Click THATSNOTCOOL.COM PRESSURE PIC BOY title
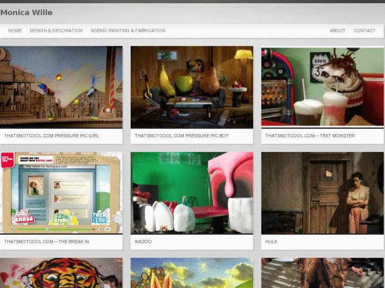Viewport: 385px width, 288px height. click(182, 136)
